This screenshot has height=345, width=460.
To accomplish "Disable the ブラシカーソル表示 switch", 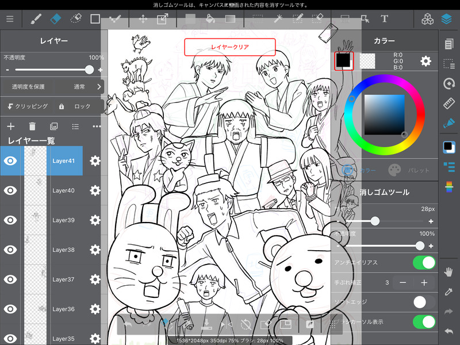I will (x=424, y=322).
